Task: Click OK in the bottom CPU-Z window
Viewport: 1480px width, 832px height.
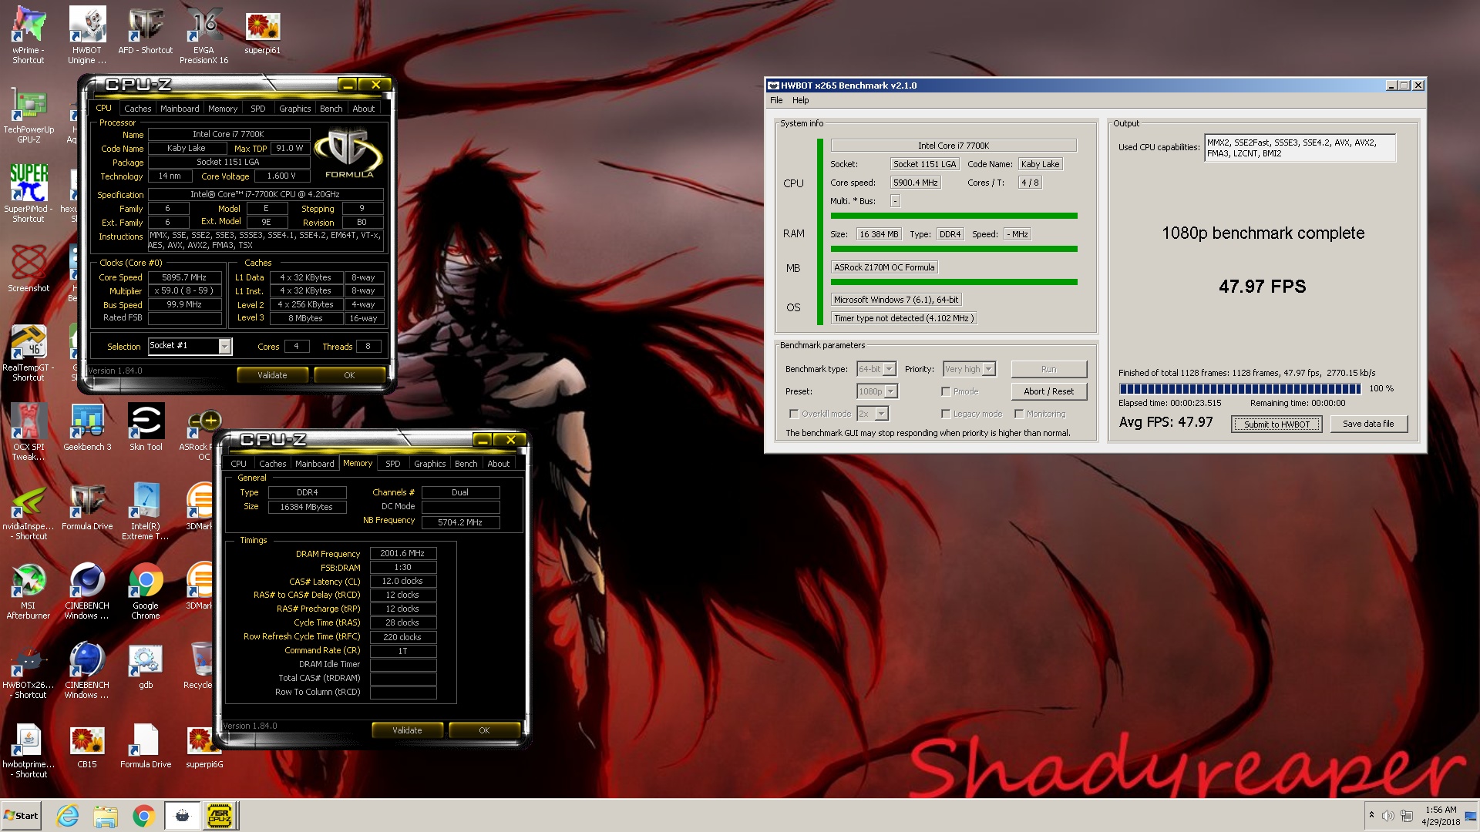Action: (484, 730)
